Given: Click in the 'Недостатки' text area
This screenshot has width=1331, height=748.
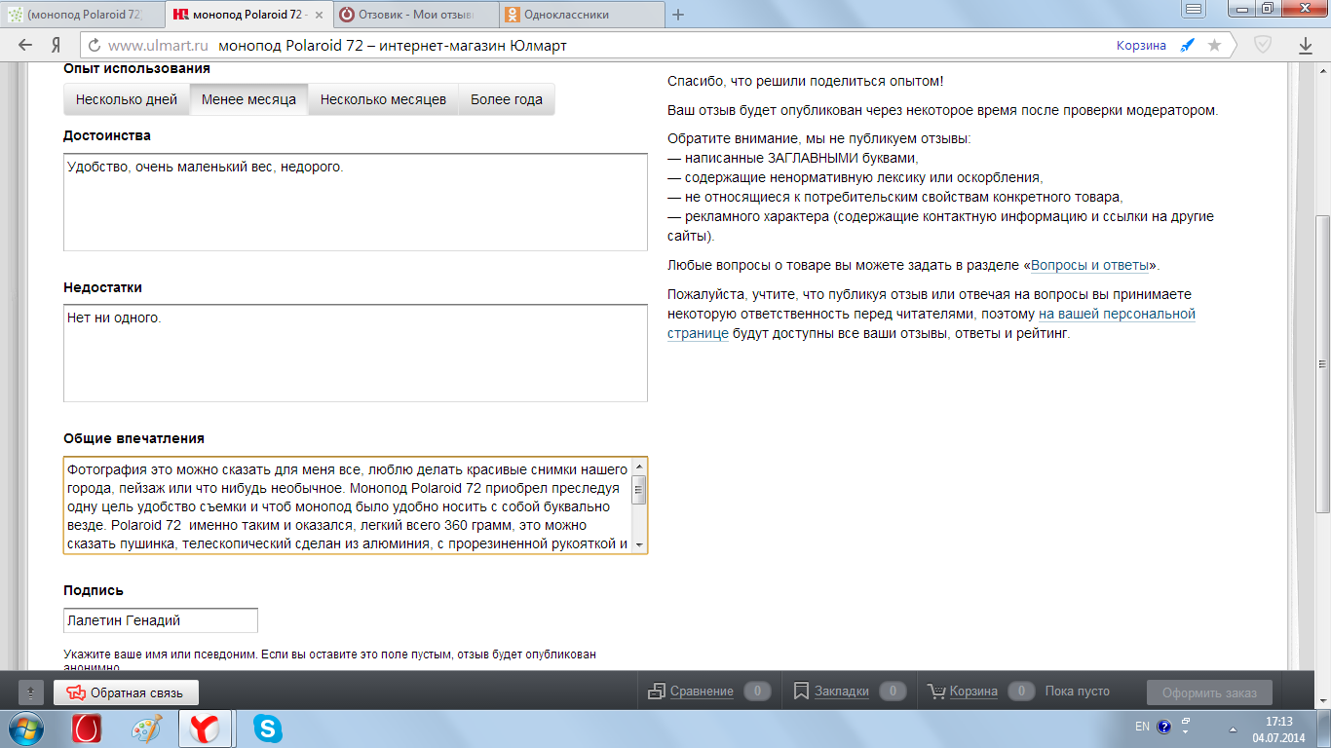Looking at the screenshot, I should click(x=356, y=354).
